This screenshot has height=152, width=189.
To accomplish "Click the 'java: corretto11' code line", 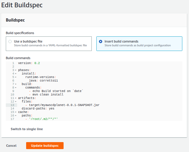I will click(x=44, y=81).
